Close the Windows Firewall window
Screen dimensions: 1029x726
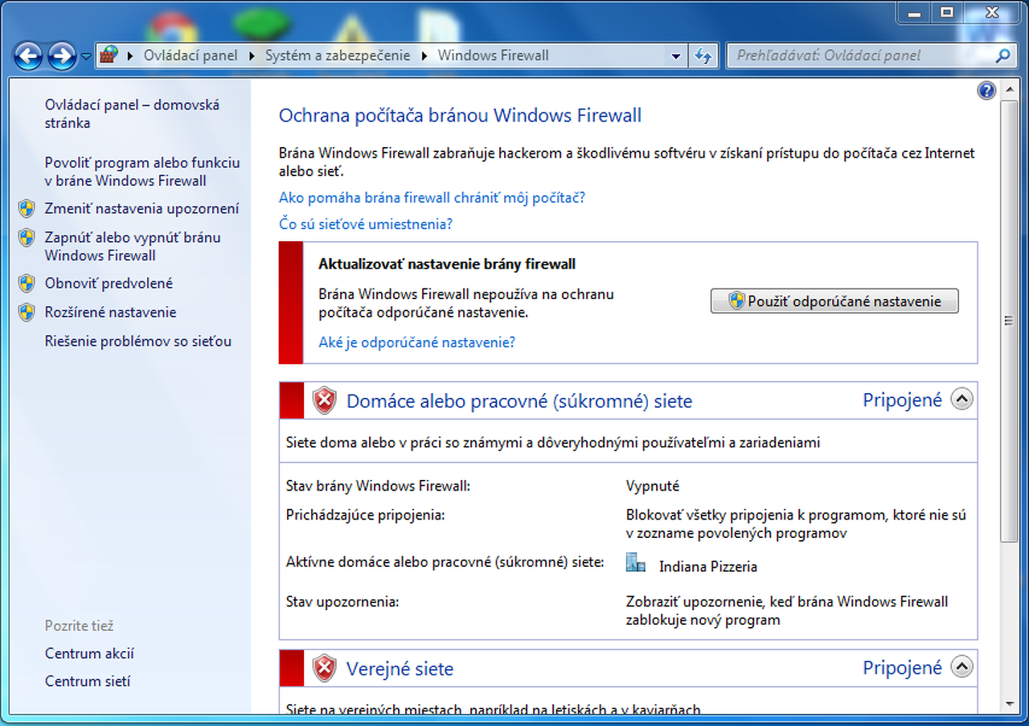click(991, 11)
